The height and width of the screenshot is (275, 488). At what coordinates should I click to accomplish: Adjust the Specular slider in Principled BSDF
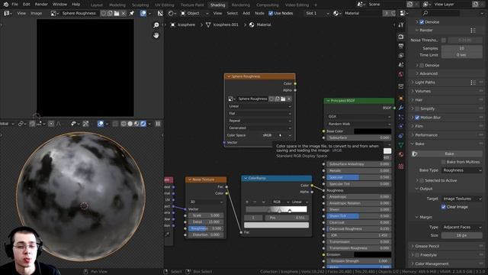coord(359,177)
